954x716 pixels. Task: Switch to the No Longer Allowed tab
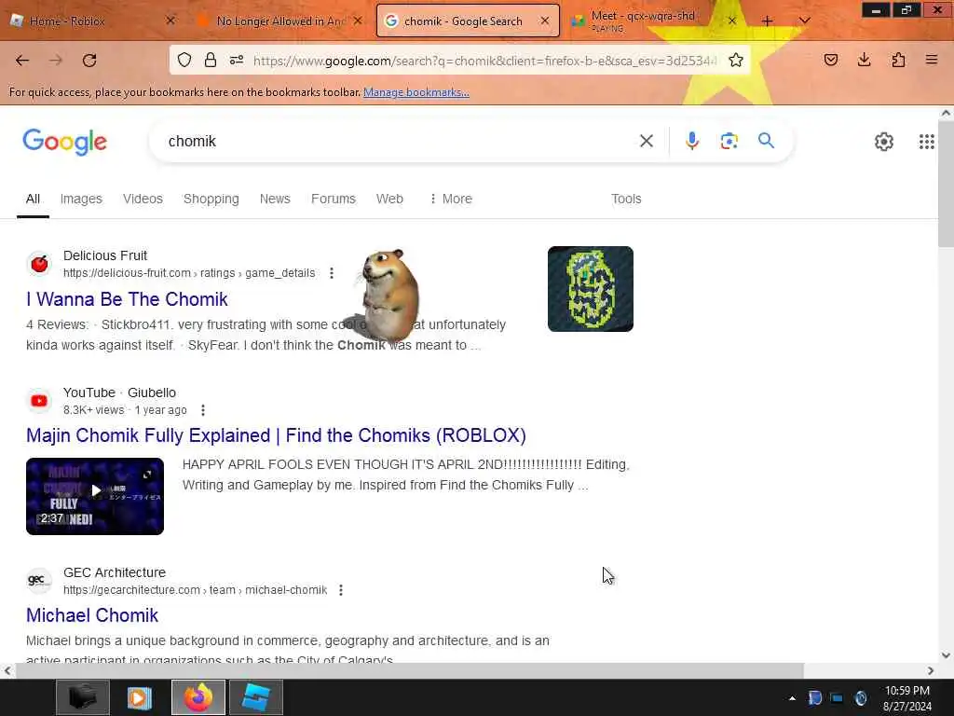pos(279,21)
